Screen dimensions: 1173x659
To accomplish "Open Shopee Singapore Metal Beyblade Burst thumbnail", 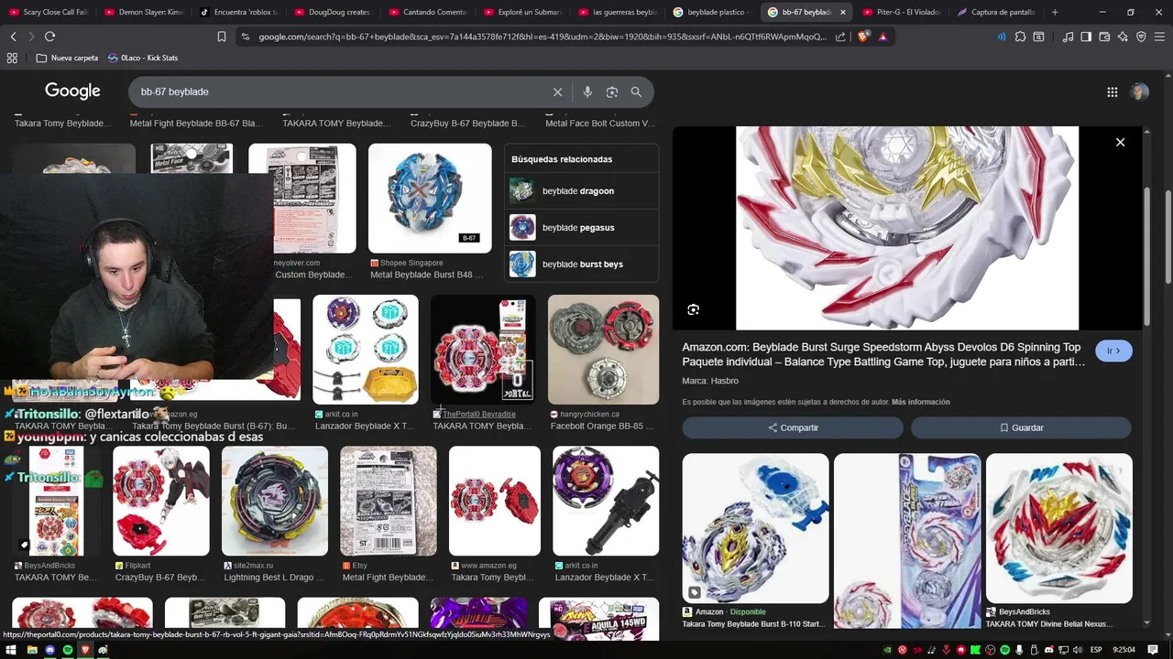I will click(x=430, y=199).
